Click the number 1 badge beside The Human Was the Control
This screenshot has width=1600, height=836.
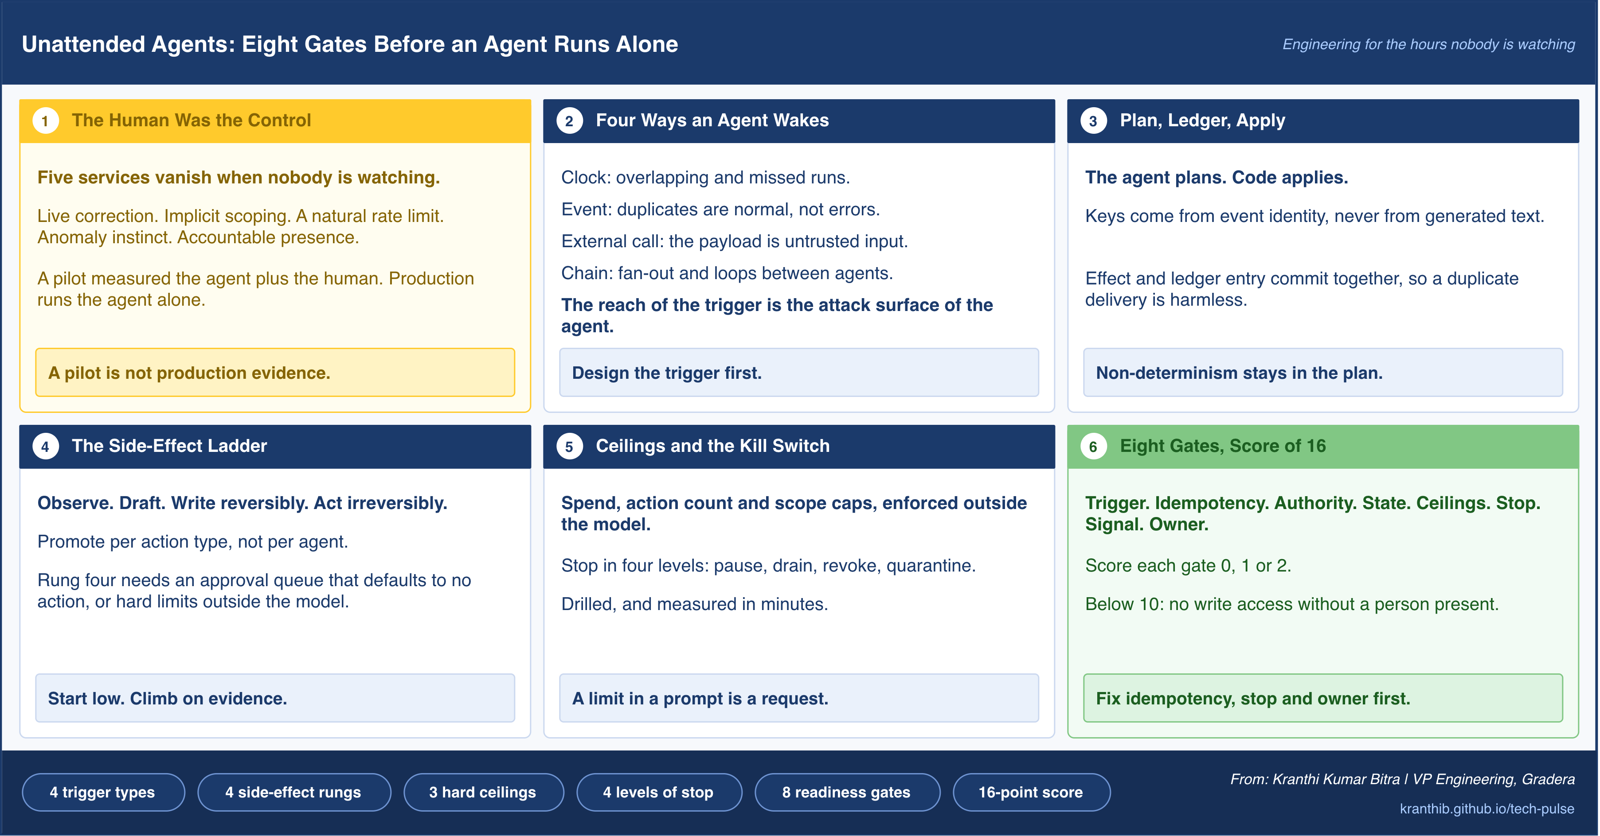tap(45, 121)
